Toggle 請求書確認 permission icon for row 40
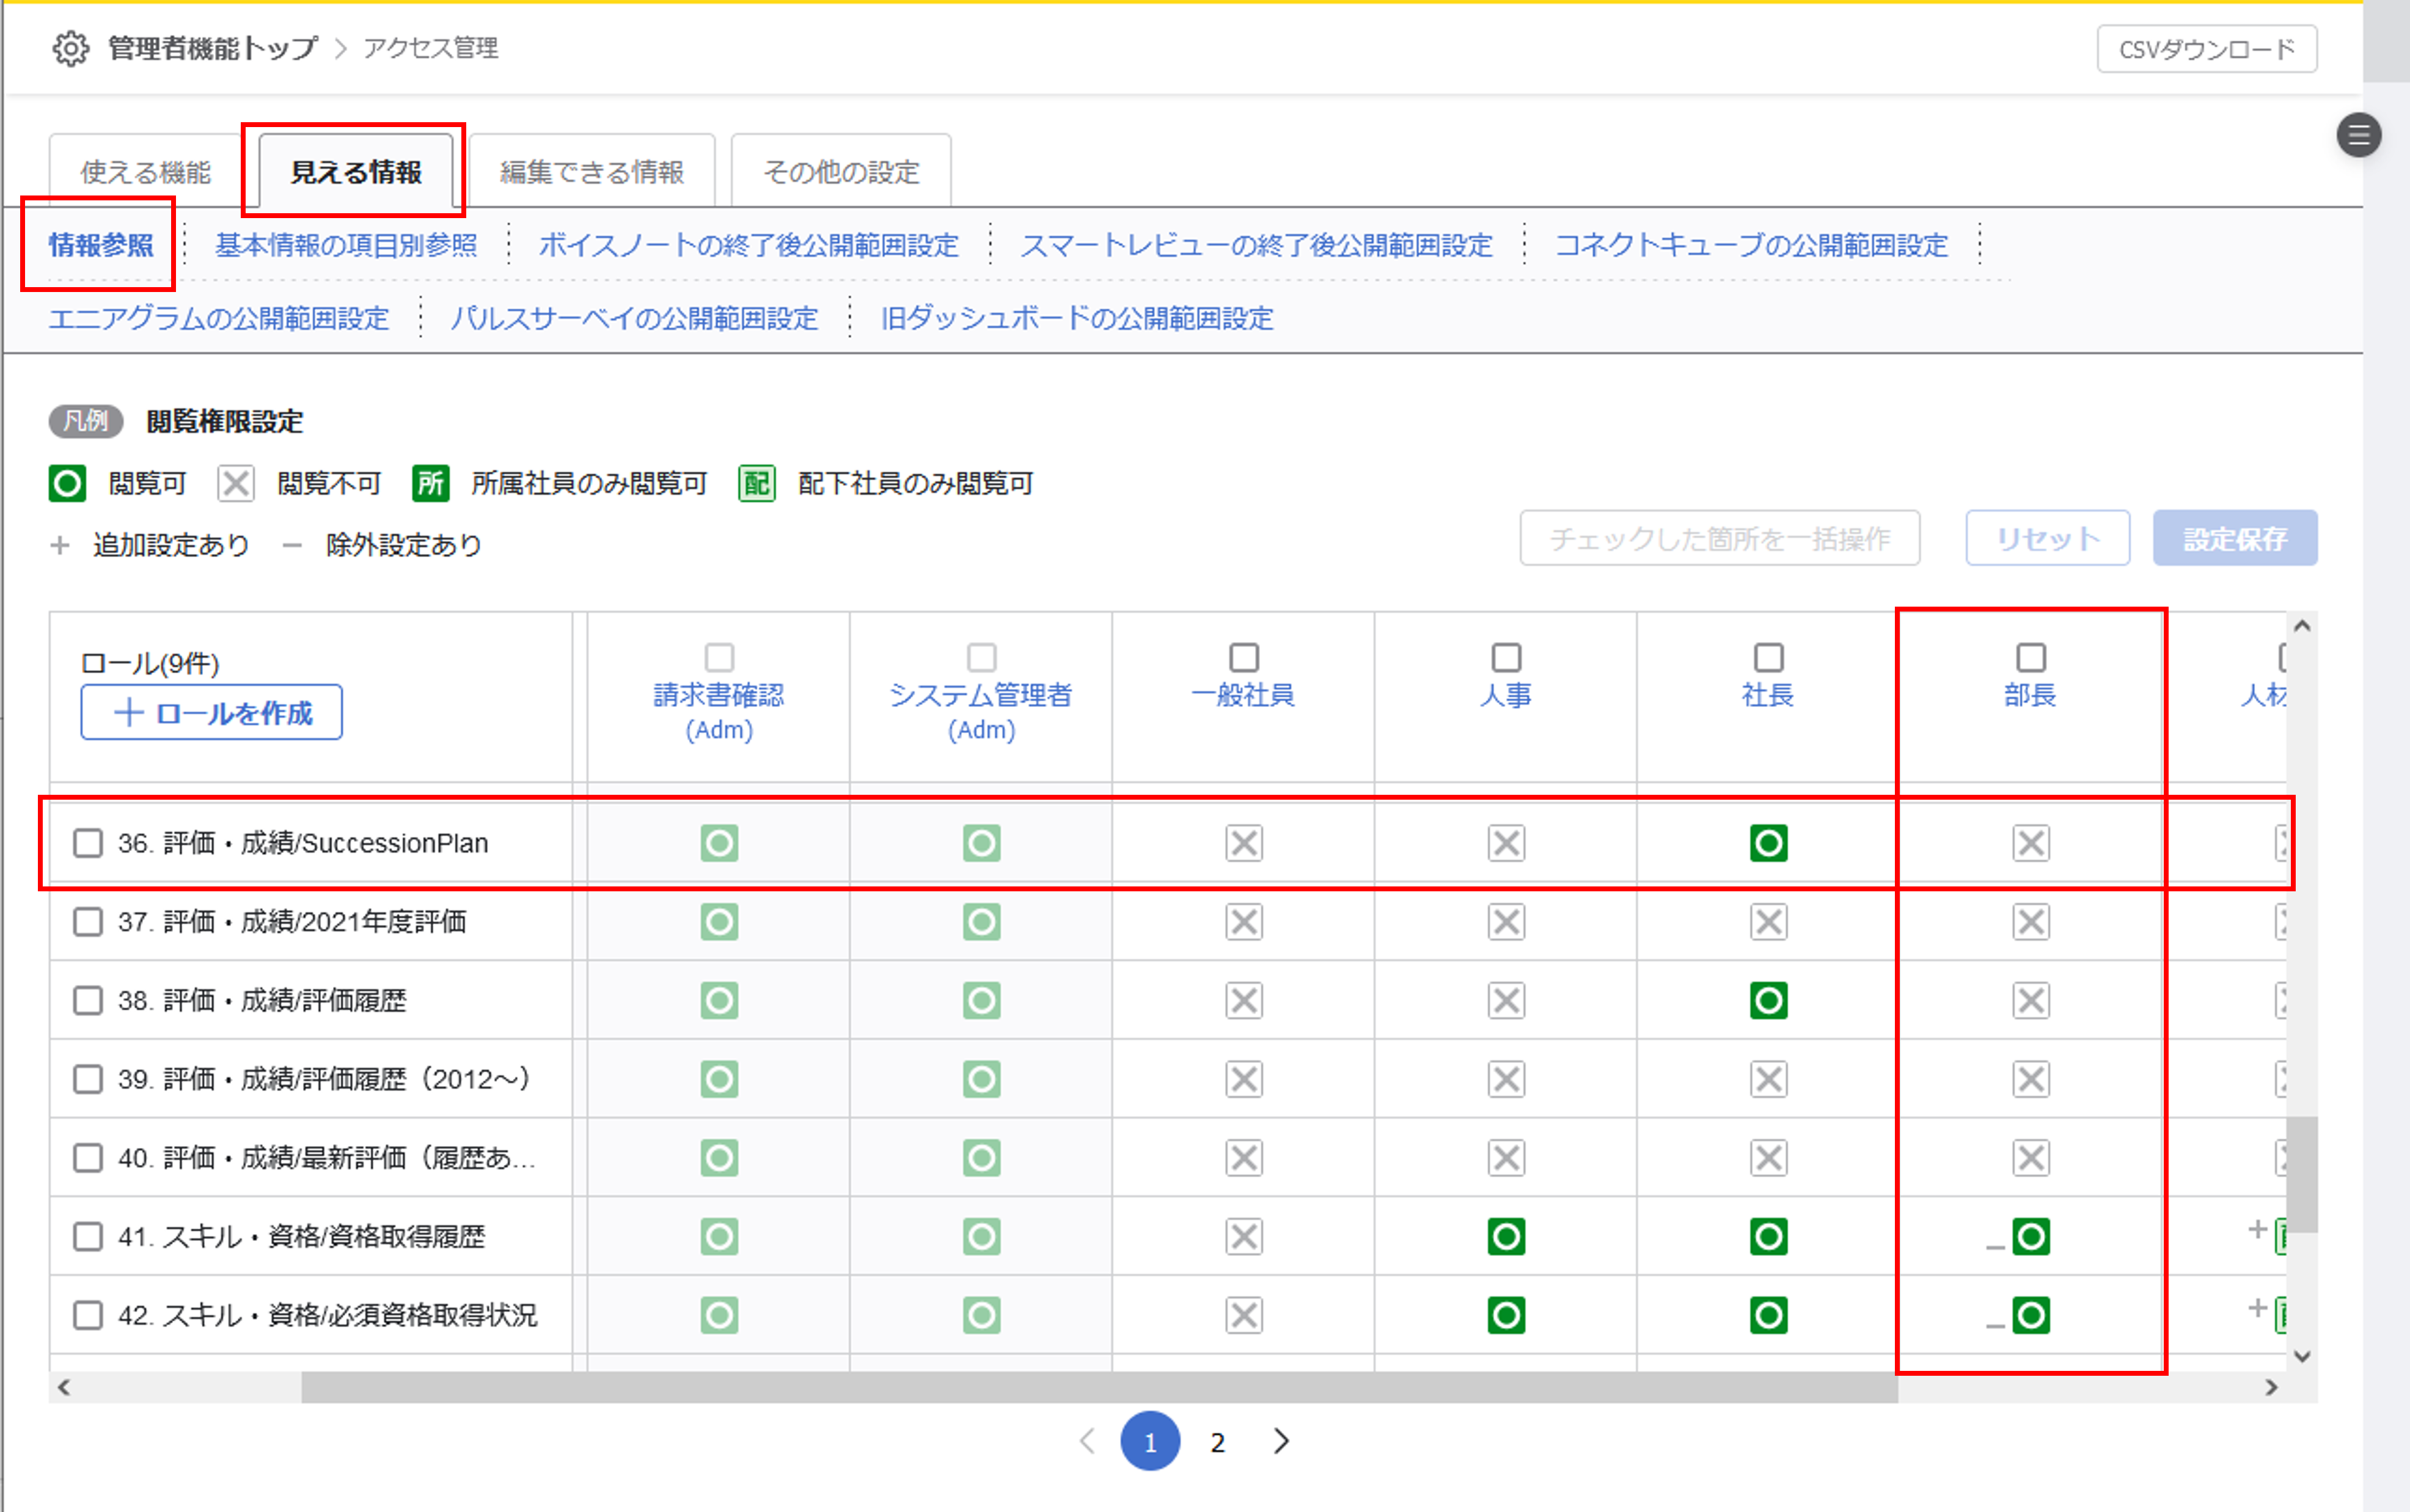Viewport: 2410px width, 1512px height. [719, 1158]
